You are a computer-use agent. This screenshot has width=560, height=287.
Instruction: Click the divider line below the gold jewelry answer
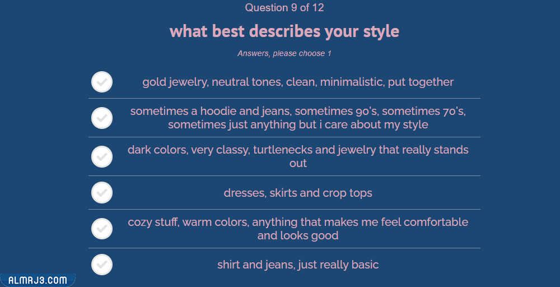(x=284, y=98)
